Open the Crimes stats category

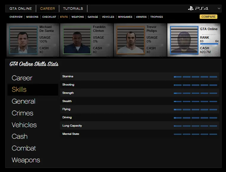(23, 113)
